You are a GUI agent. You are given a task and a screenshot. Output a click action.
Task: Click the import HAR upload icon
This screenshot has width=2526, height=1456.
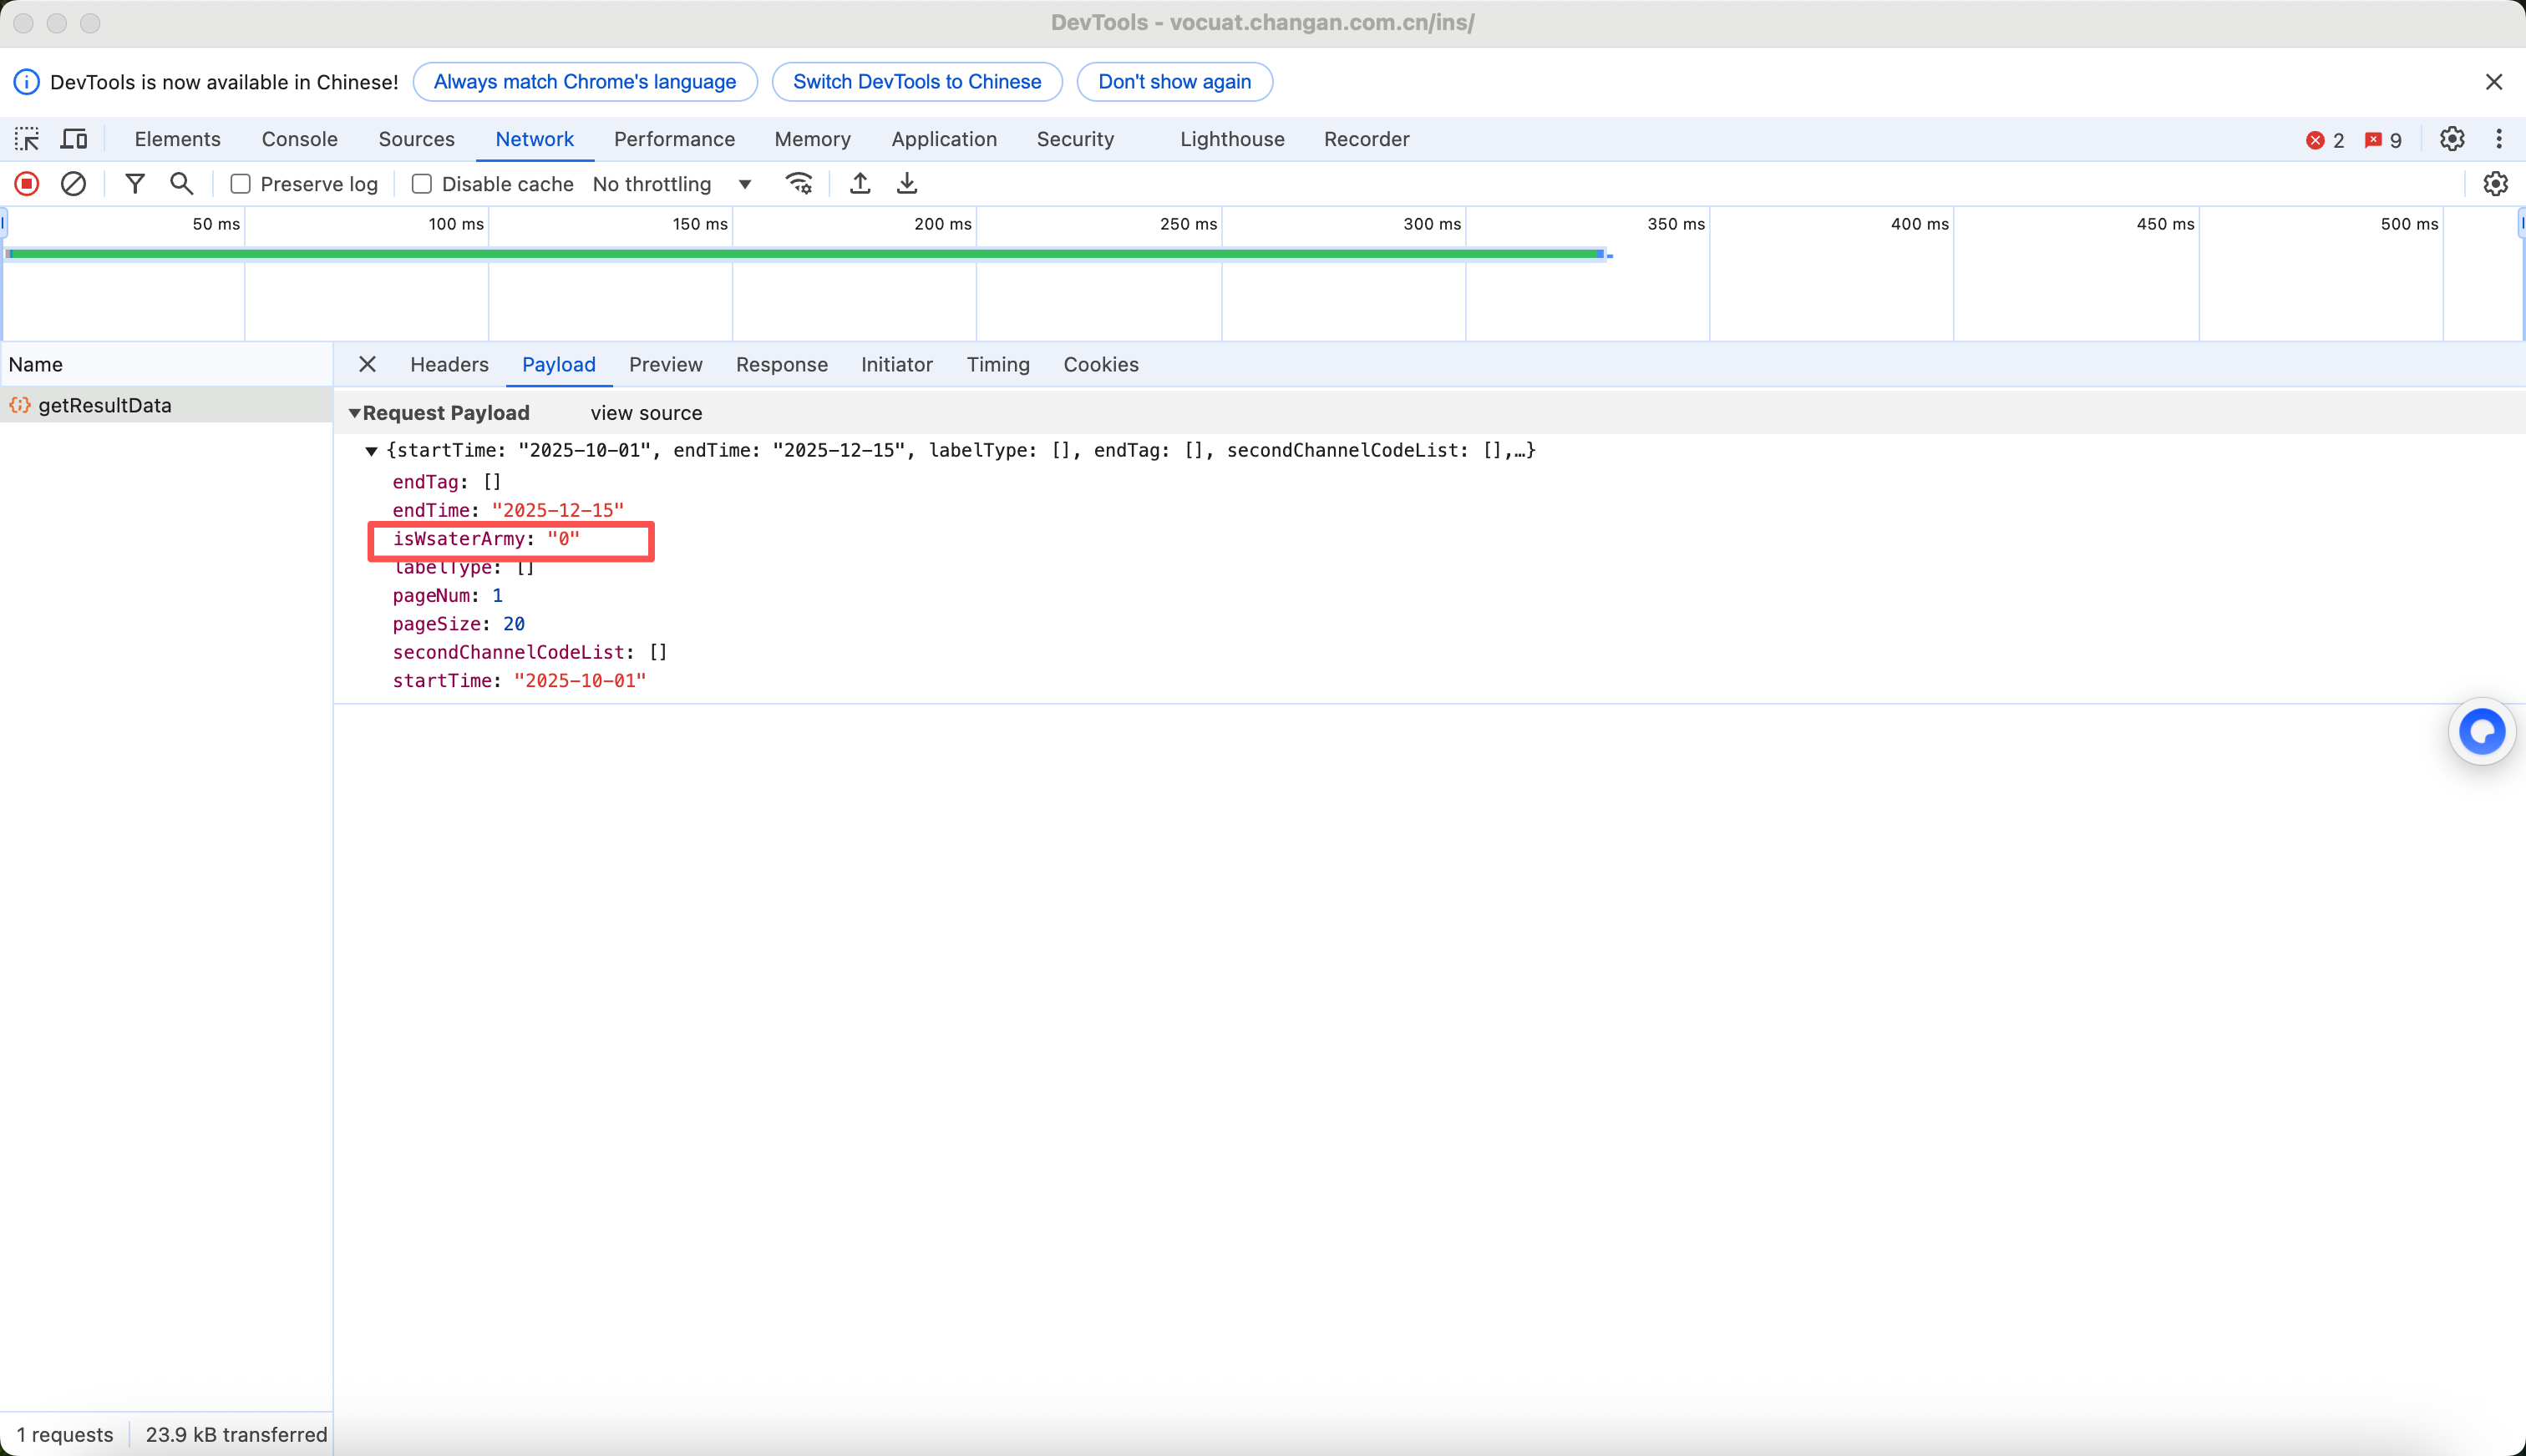(x=860, y=184)
